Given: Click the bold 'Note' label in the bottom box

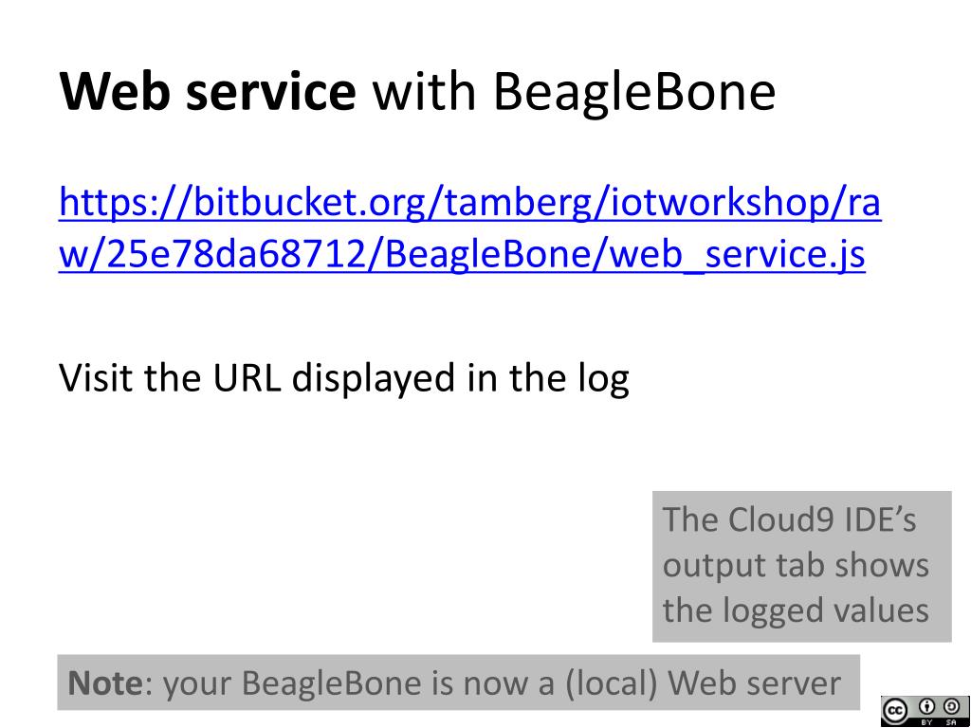Looking at the screenshot, I should pyautogui.click(x=105, y=682).
